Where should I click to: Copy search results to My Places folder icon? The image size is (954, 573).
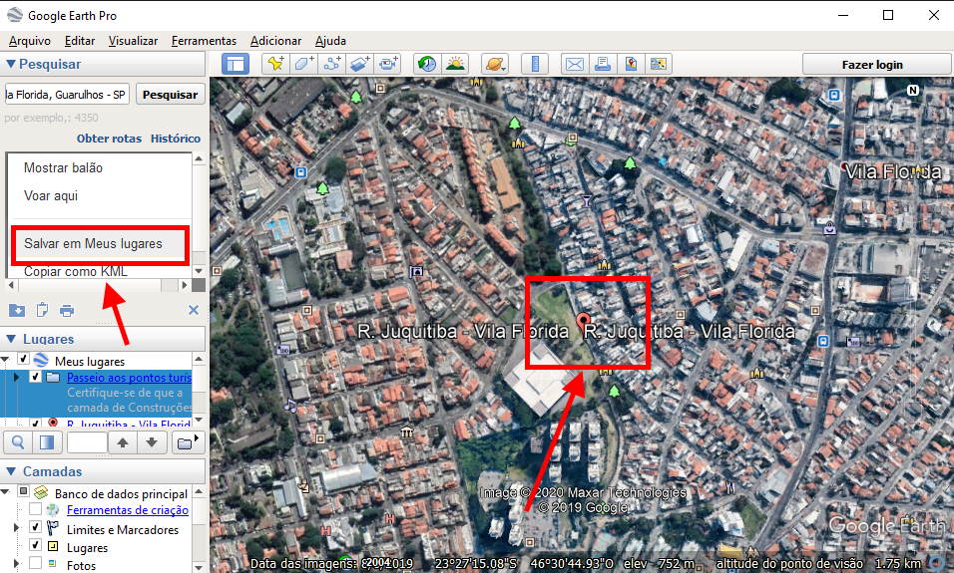(x=17, y=311)
